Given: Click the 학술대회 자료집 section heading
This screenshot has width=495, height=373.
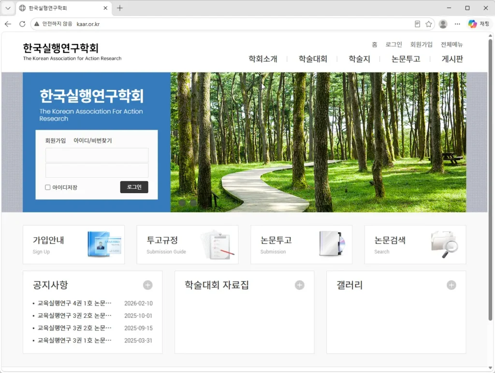Looking at the screenshot, I should [x=217, y=285].
